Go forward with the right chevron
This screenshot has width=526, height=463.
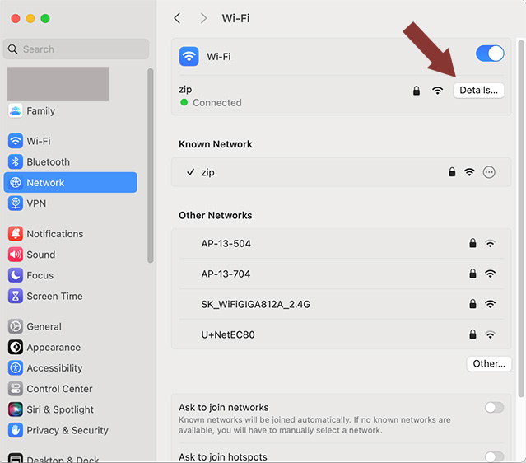pos(203,18)
